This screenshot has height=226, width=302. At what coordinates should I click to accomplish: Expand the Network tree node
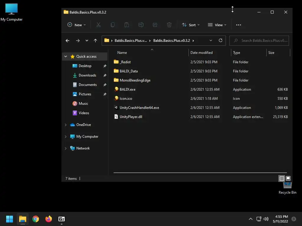click(x=66, y=148)
